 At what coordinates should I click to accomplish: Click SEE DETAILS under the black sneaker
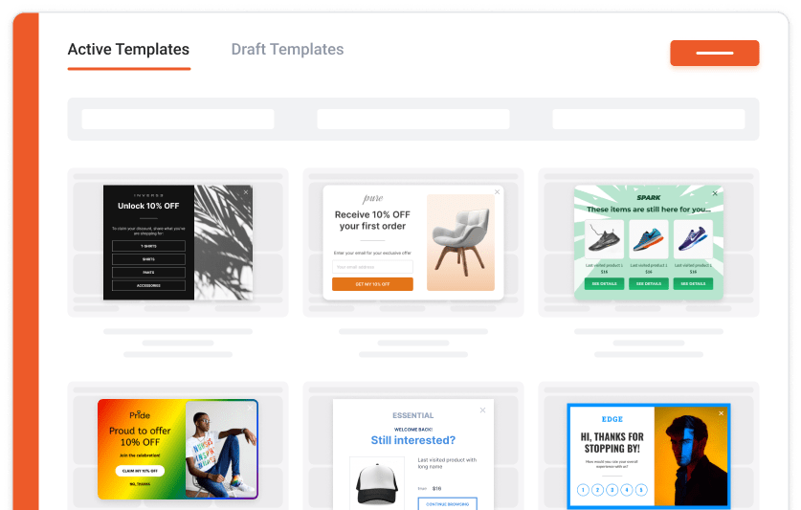coord(604,283)
